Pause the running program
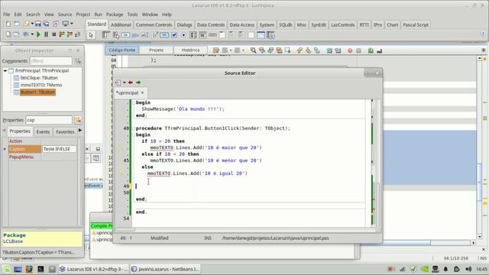The width and height of the screenshot is (489, 275). pyautogui.click(x=46, y=34)
